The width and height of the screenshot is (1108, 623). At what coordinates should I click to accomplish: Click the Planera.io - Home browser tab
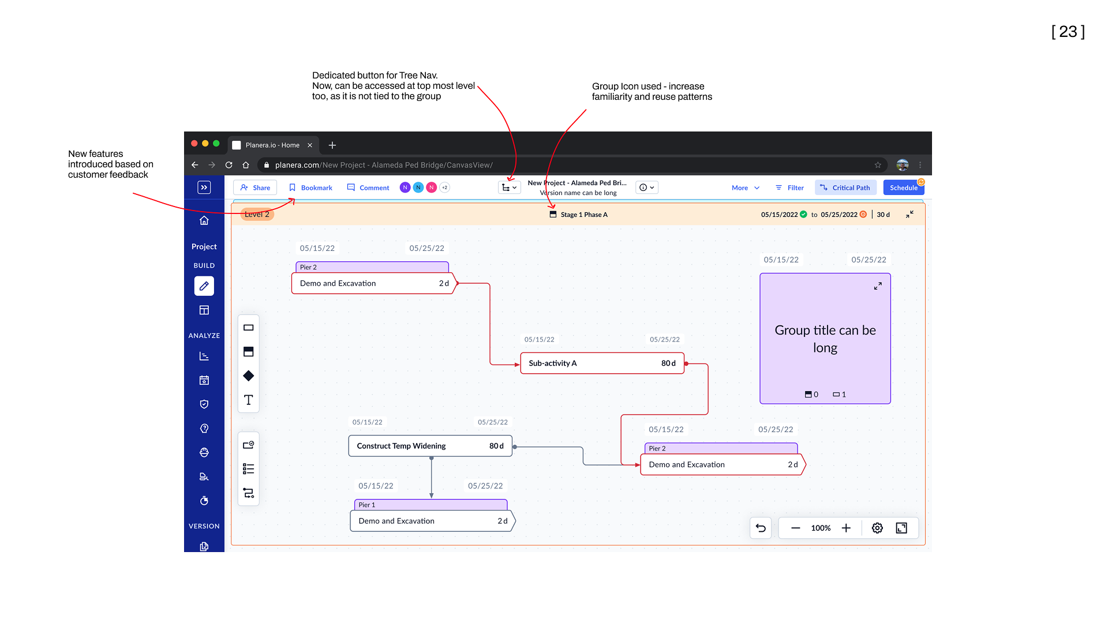click(x=272, y=145)
